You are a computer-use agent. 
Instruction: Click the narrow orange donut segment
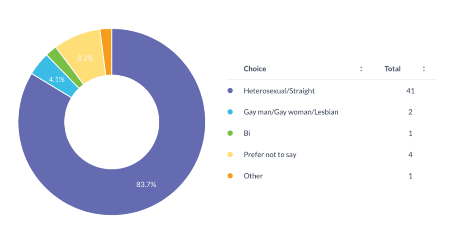click(x=107, y=52)
